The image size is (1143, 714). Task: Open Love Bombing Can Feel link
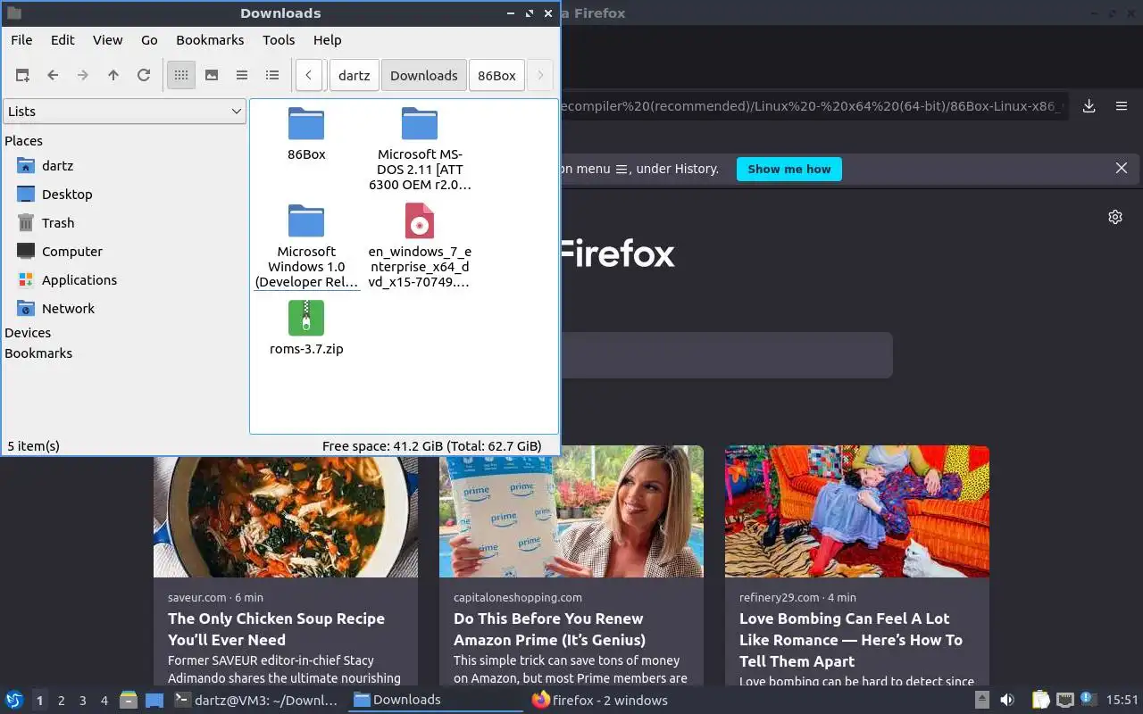click(851, 640)
